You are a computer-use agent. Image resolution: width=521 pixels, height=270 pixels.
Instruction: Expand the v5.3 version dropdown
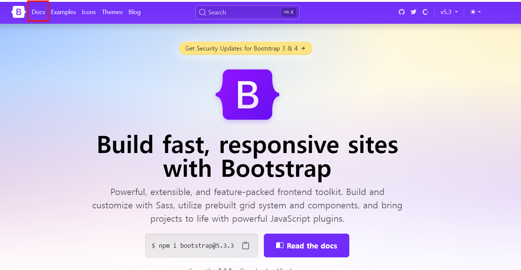pyautogui.click(x=449, y=12)
